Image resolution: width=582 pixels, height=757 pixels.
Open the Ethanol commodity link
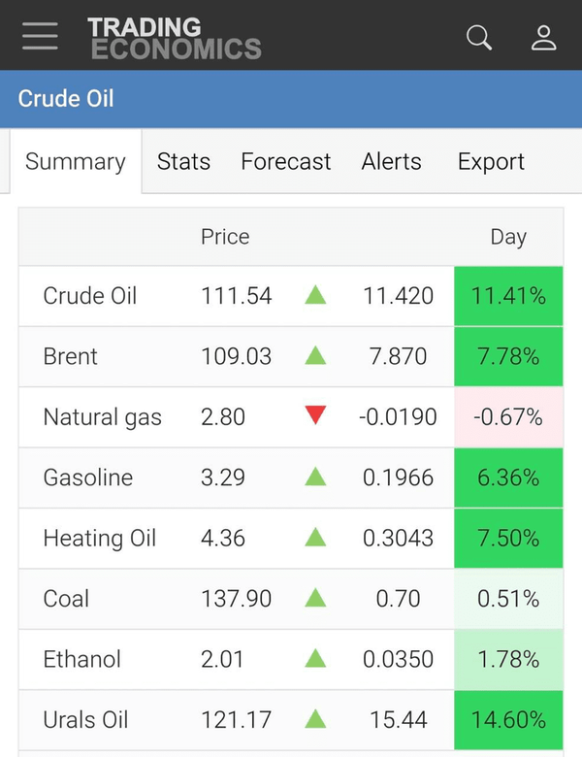click(82, 659)
